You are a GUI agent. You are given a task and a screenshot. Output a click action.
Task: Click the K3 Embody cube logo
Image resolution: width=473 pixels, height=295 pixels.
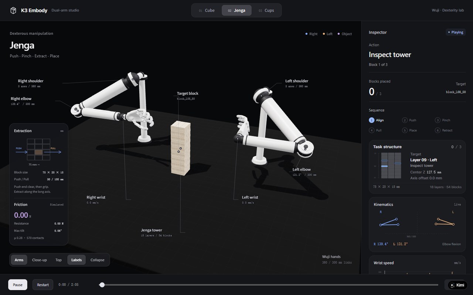tap(13, 10)
